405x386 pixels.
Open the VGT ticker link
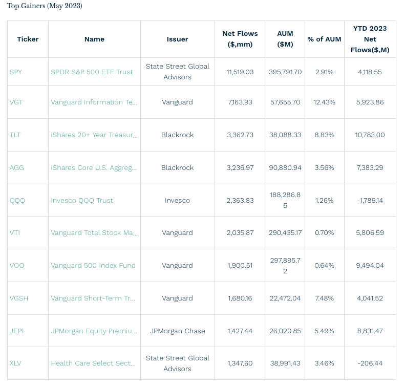coord(16,102)
